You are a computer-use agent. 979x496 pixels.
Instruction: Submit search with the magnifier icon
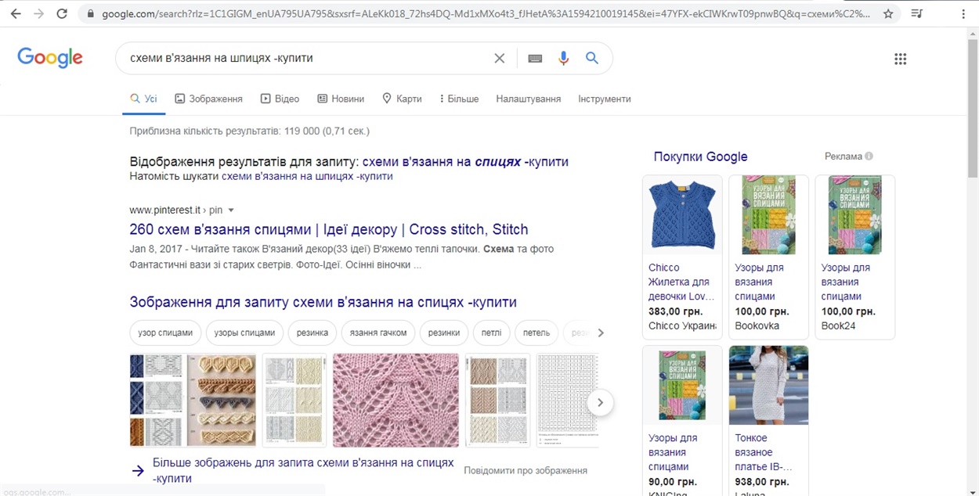pyautogui.click(x=592, y=59)
